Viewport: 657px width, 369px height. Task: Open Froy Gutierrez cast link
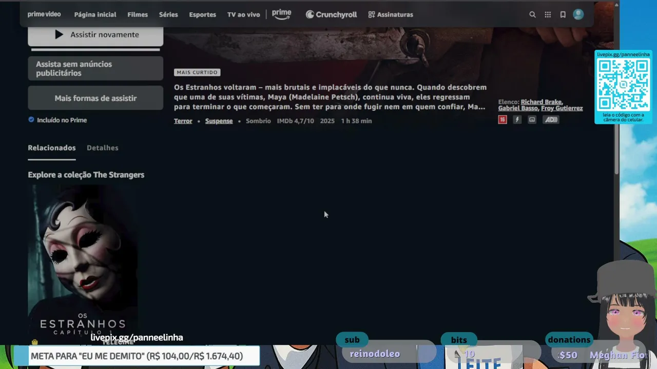tap(562, 108)
